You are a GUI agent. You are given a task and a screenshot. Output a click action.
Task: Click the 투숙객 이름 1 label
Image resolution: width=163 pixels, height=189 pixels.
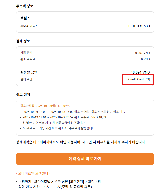tap(29, 26)
